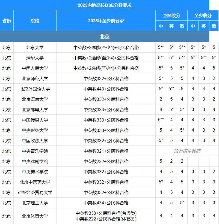Click the 至多收分 header cell
Screen dimensions: 219x224
[x=171, y=15]
